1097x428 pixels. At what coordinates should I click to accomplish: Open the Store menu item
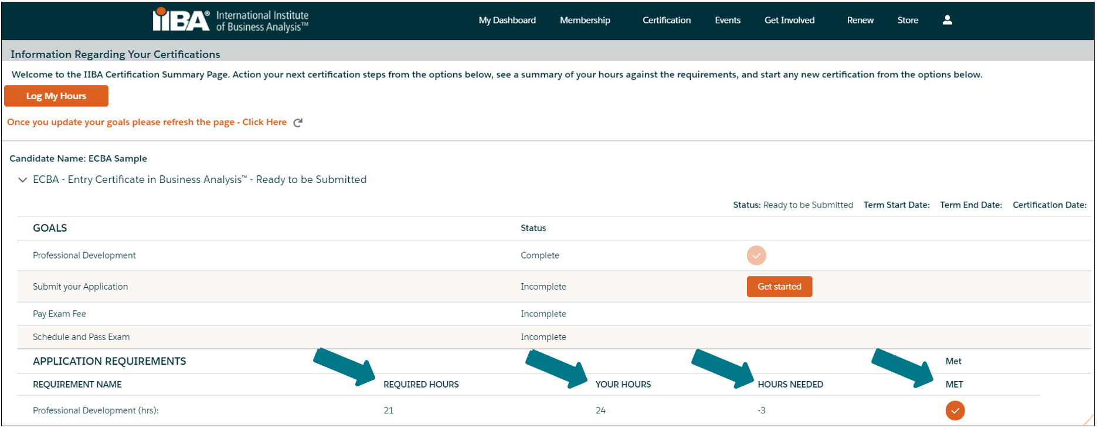click(908, 20)
